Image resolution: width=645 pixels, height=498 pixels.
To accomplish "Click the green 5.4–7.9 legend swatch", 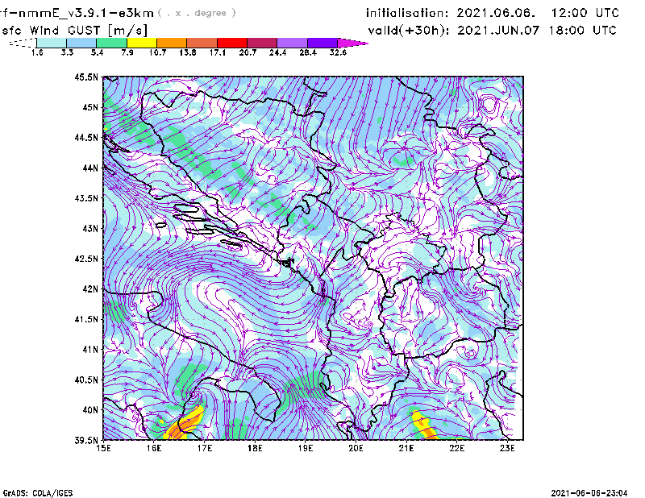I will click(x=111, y=43).
